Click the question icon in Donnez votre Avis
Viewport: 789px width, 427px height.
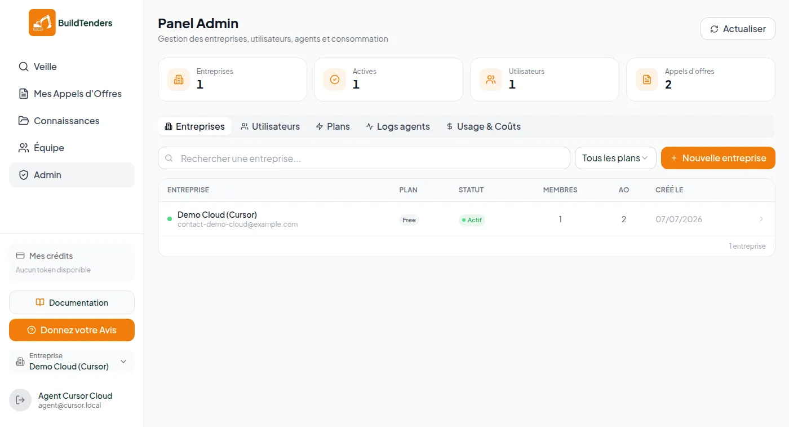(32, 330)
